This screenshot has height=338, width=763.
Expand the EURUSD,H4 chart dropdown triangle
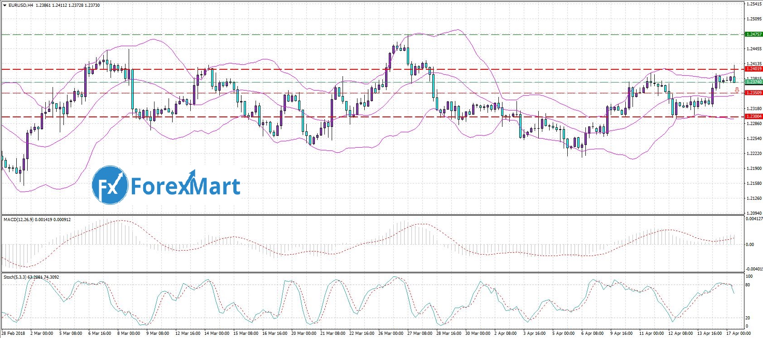pos(5,5)
